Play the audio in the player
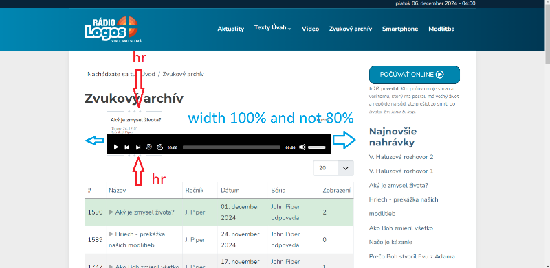Image resolution: width=550 pixels, height=268 pixels. 116,147
